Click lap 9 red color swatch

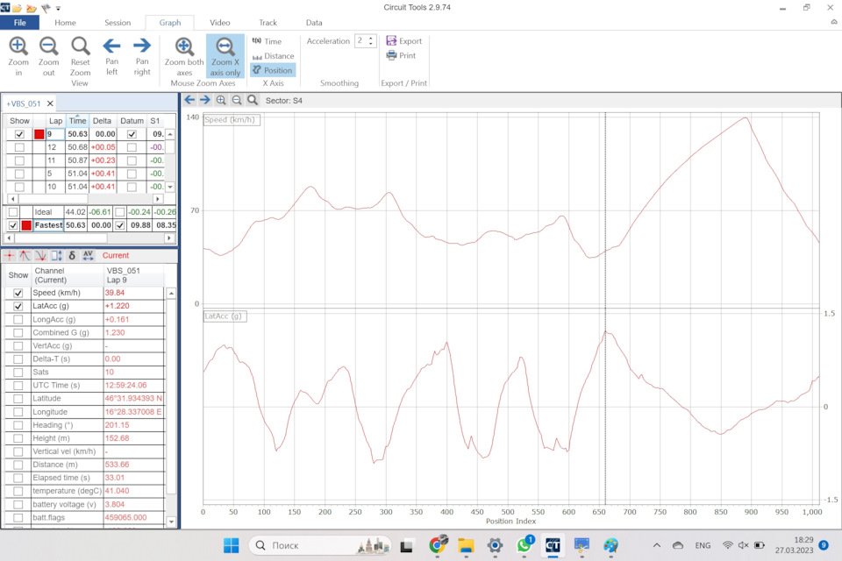(39, 134)
